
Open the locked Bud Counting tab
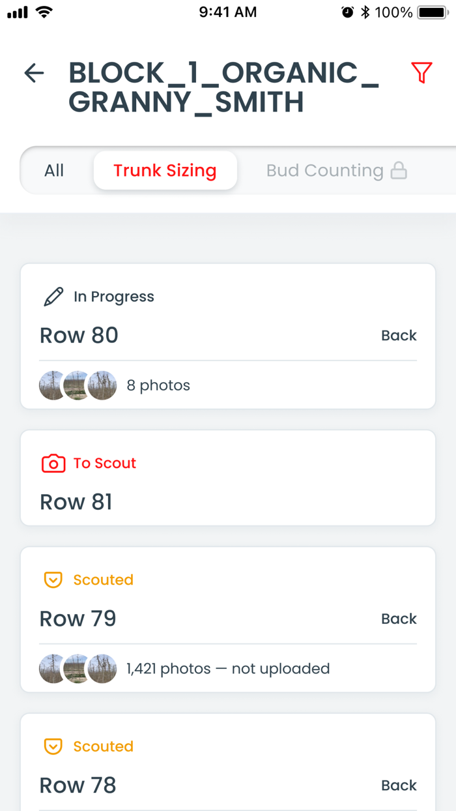point(324,170)
